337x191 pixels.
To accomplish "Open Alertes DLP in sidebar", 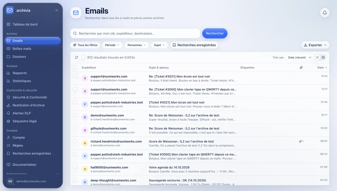I will (x=33, y=113).
